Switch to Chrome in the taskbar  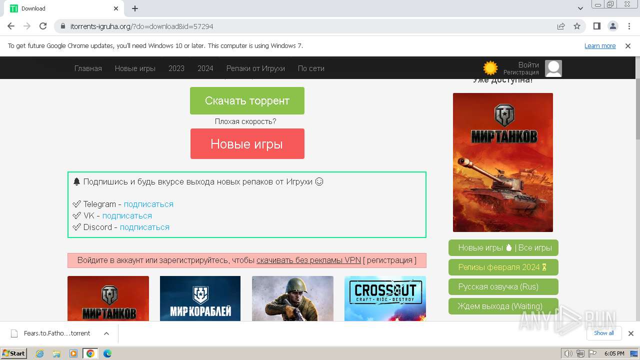(x=90, y=353)
